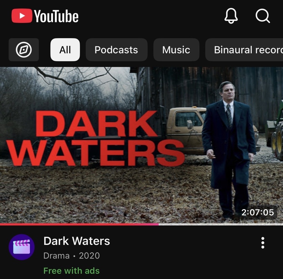Click the 2:07:05 duration badge
Viewport: 283px width, 279px height.
(258, 213)
